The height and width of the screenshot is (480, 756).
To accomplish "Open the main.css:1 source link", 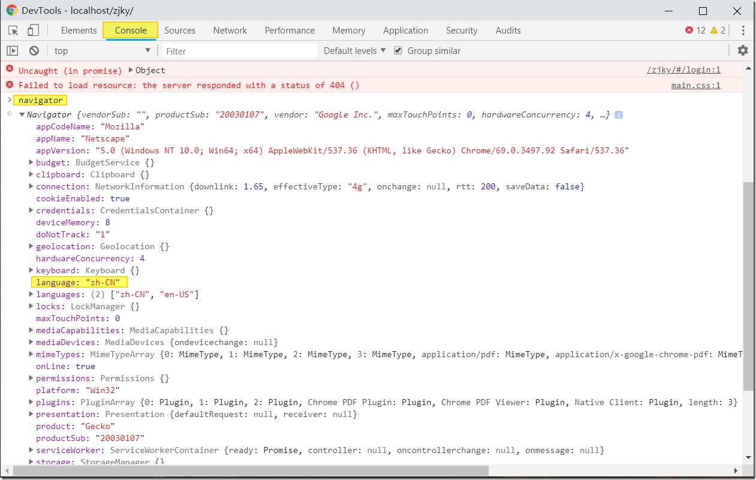I will 696,85.
